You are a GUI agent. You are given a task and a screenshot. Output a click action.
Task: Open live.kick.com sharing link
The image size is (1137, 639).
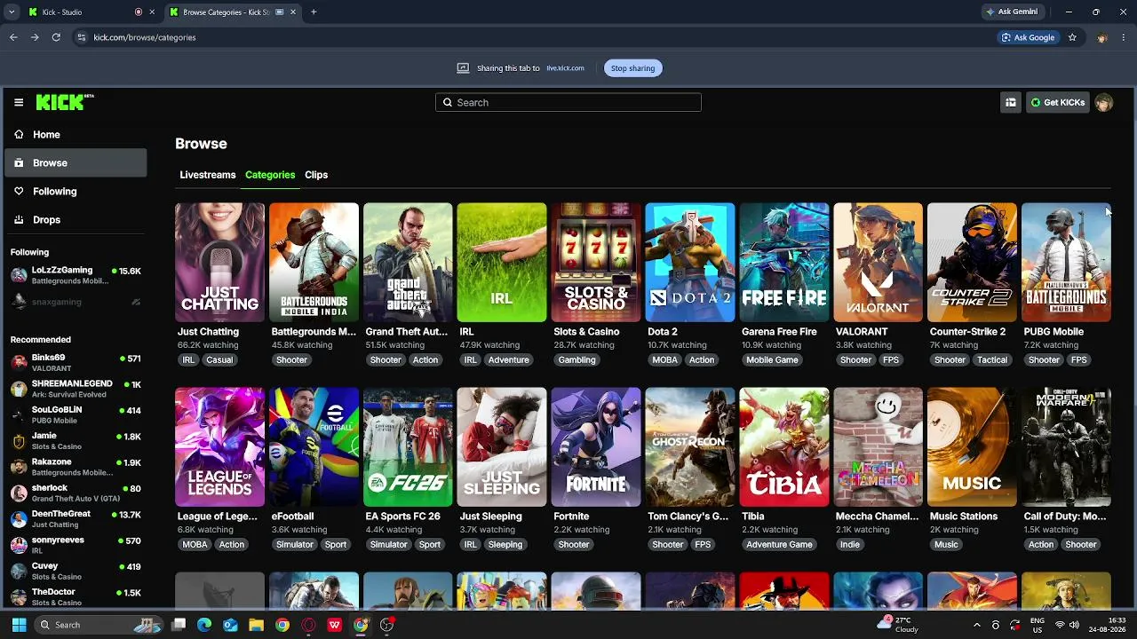[565, 68]
